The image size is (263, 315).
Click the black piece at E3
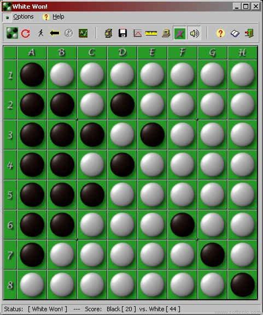click(x=152, y=135)
